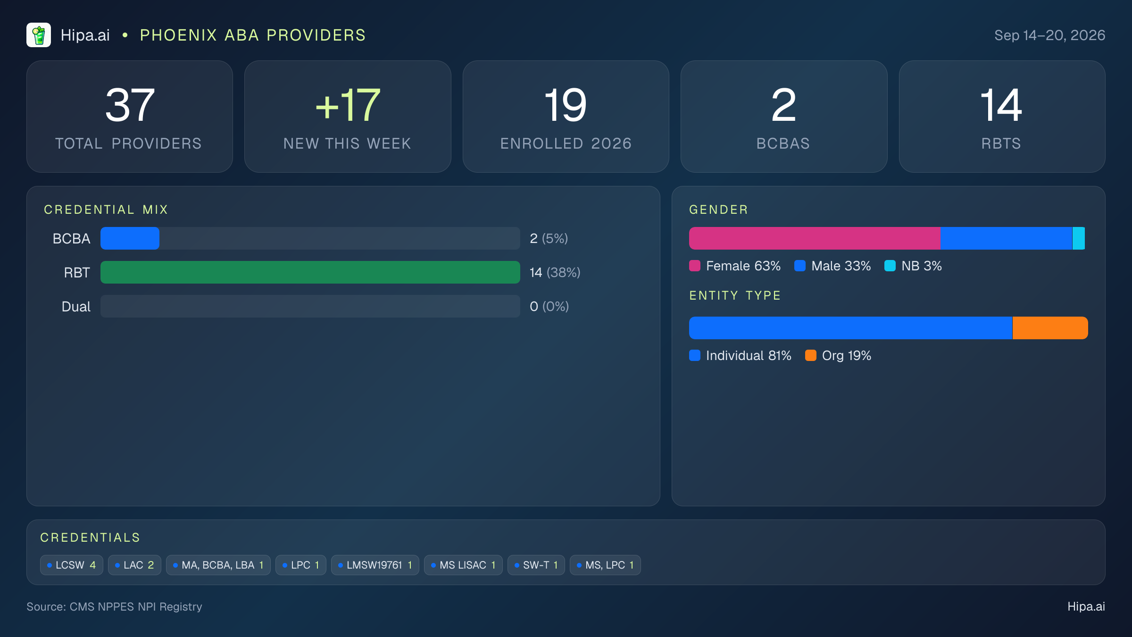Click the cyan NB segment of gender bar

pyautogui.click(x=1079, y=238)
